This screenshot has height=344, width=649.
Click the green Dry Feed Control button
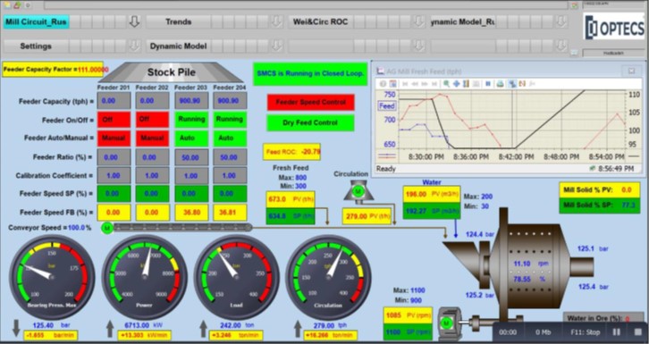(x=311, y=122)
